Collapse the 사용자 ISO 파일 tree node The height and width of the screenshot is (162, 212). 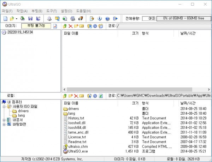[4, 107]
